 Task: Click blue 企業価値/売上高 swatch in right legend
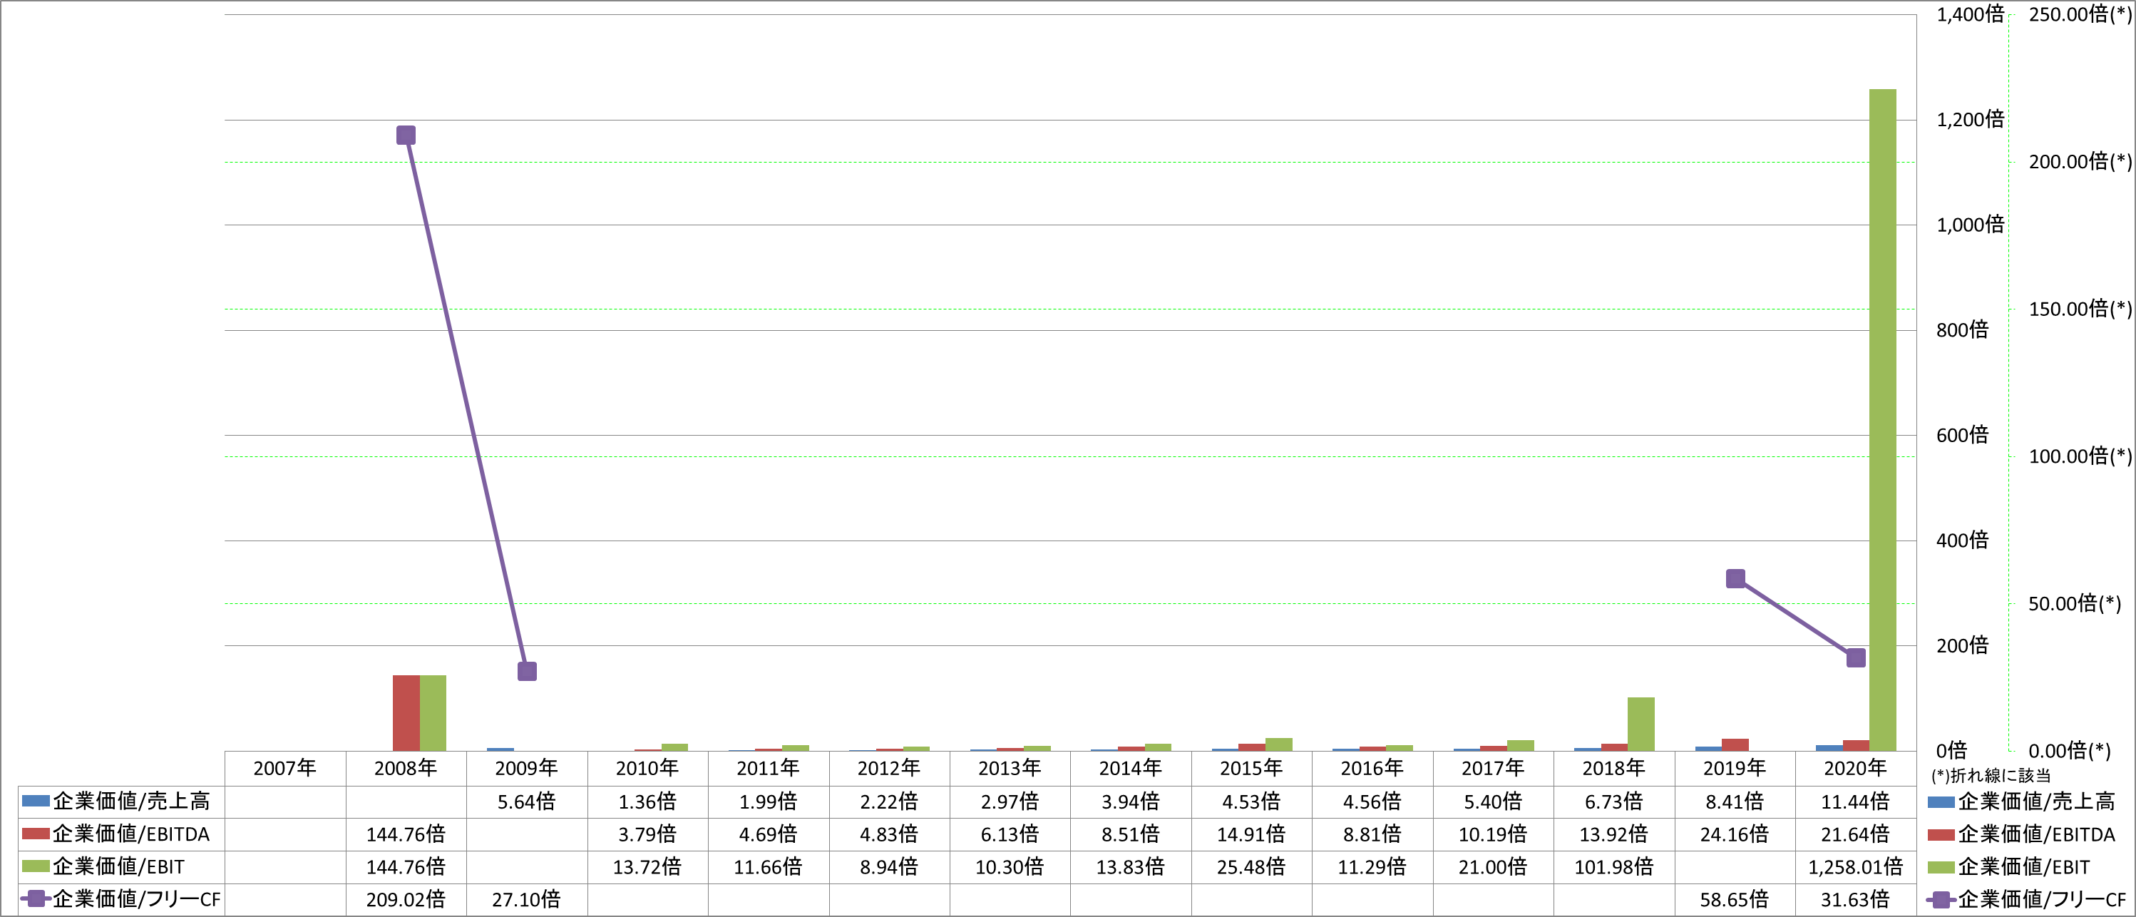pos(1941,801)
